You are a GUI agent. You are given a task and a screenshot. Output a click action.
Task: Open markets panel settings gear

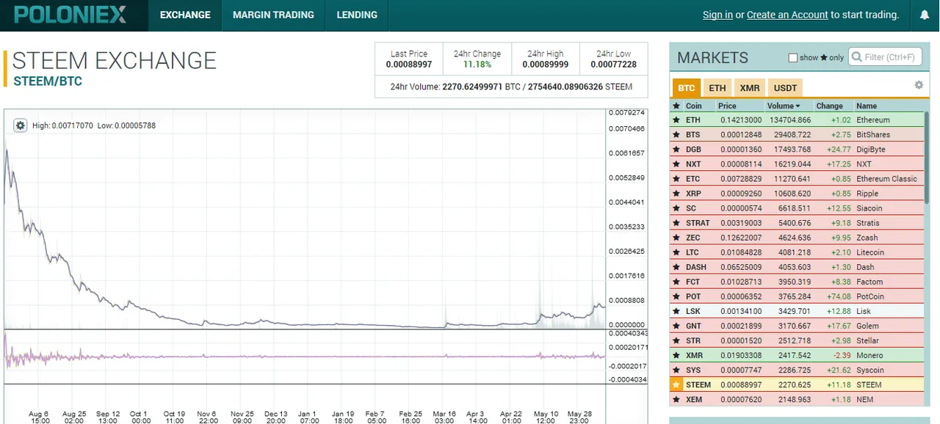(x=919, y=85)
